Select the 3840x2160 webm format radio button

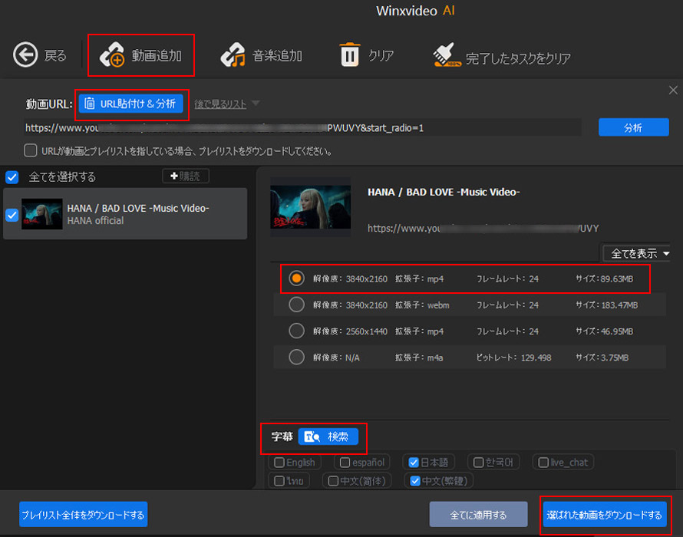[297, 305]
